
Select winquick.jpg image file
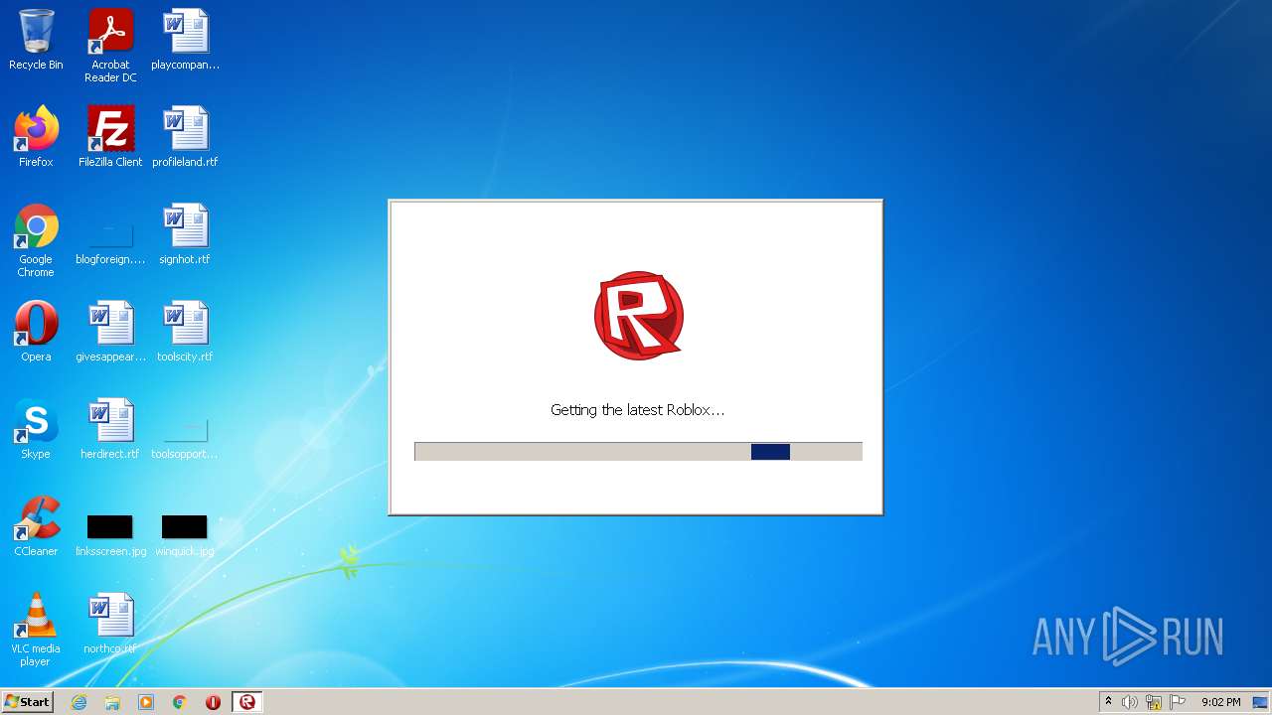pyautogui.click(x=185, y=534)
